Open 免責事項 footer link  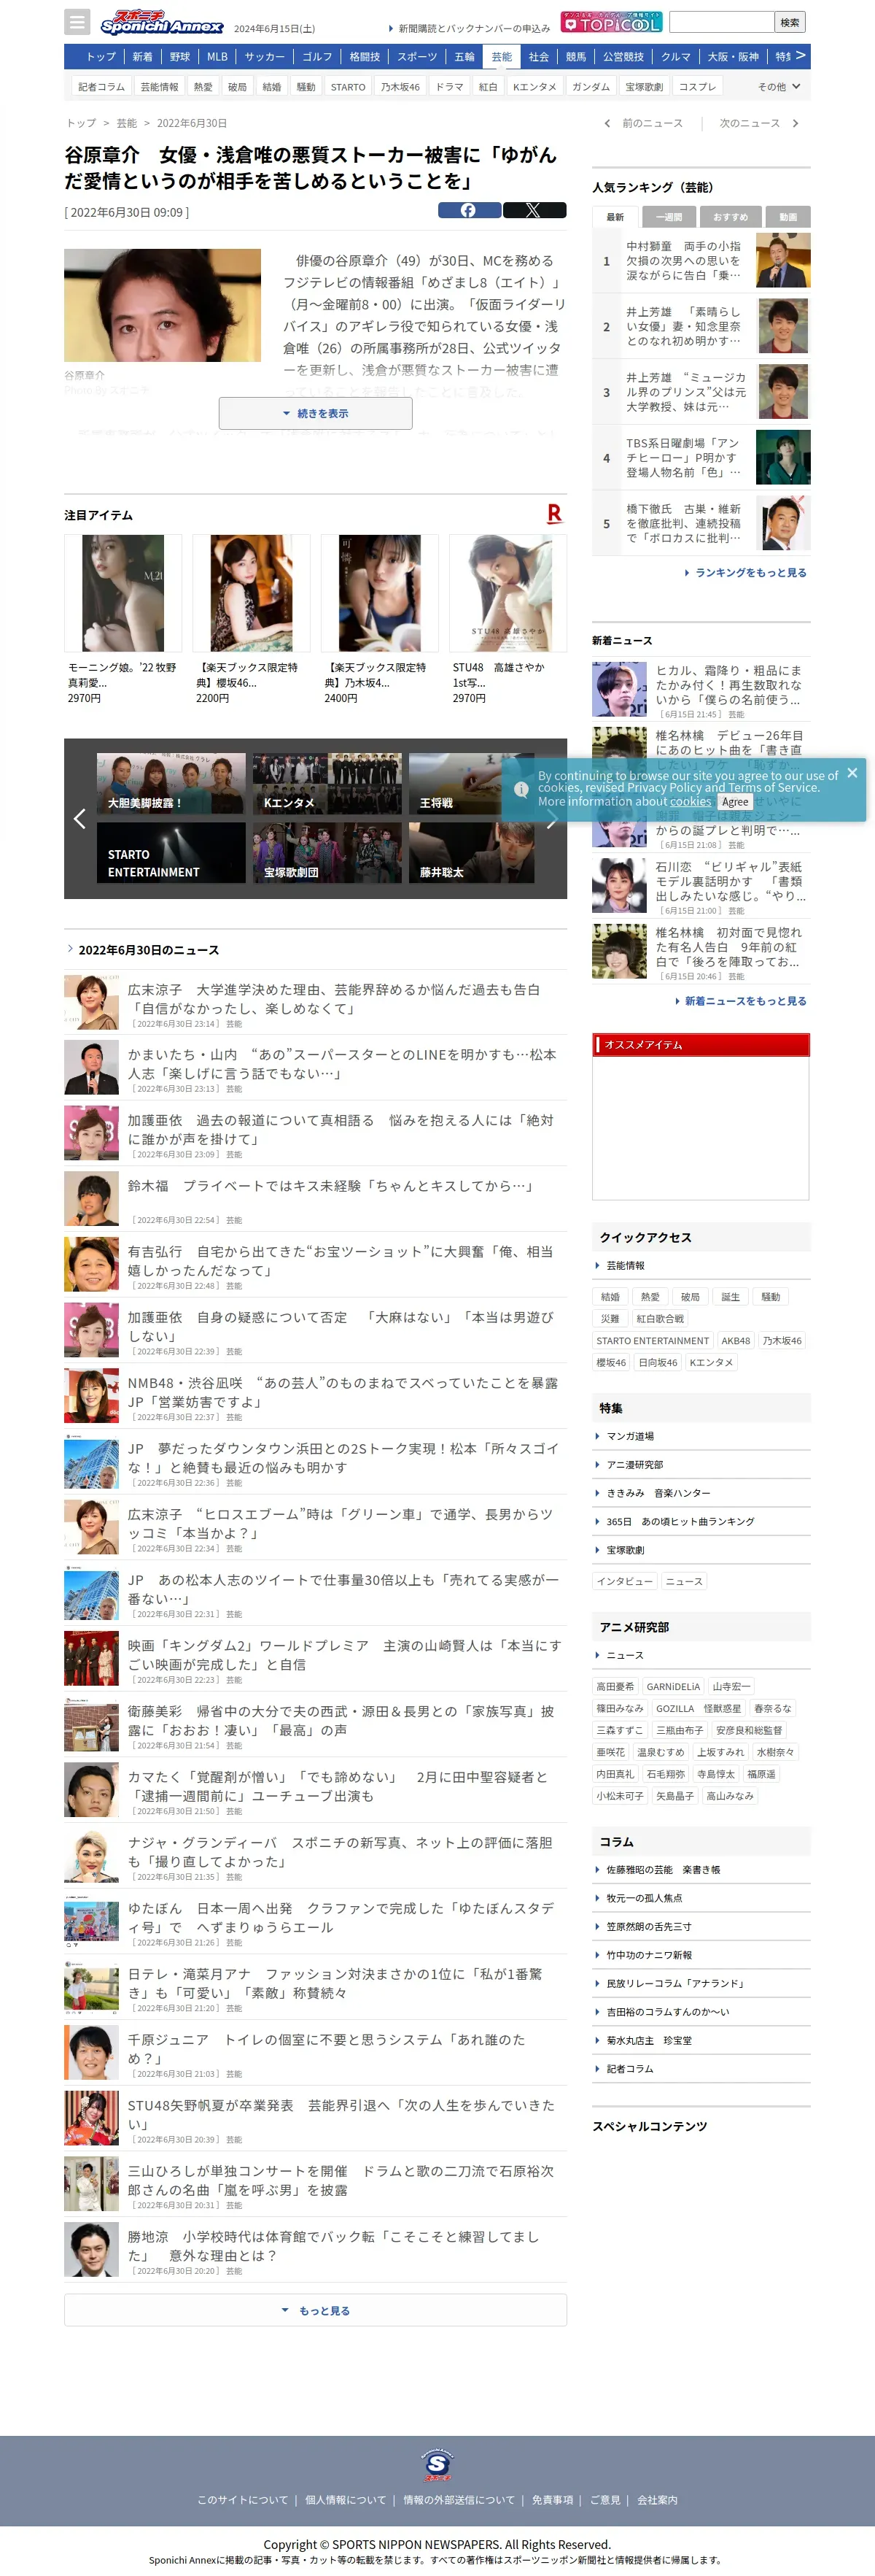point(553,2500)
